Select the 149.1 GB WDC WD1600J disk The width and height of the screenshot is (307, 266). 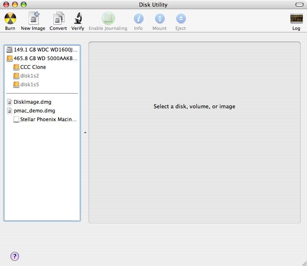coord(42,50)
